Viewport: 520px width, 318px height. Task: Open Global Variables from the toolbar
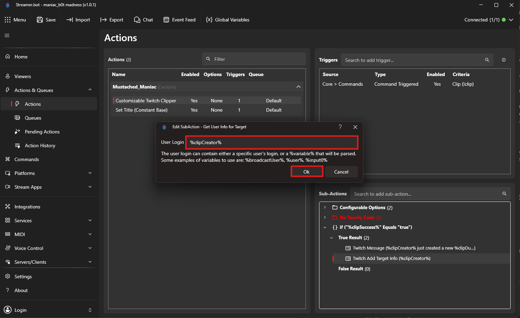click(228, 20)
